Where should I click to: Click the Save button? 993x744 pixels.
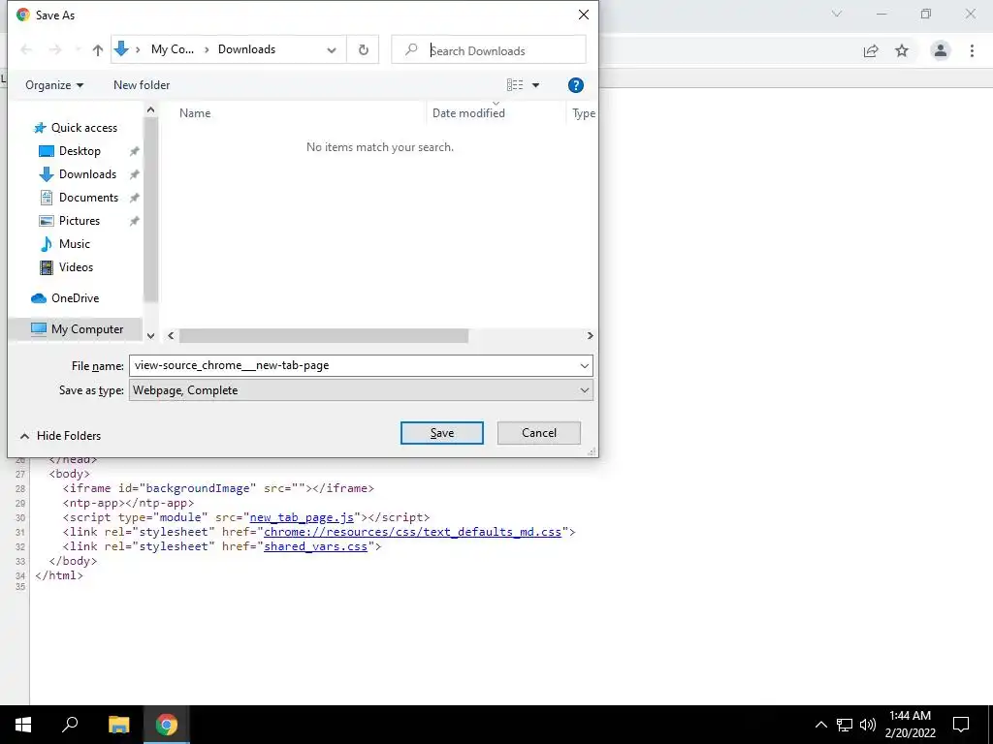[x=442, y=433]
